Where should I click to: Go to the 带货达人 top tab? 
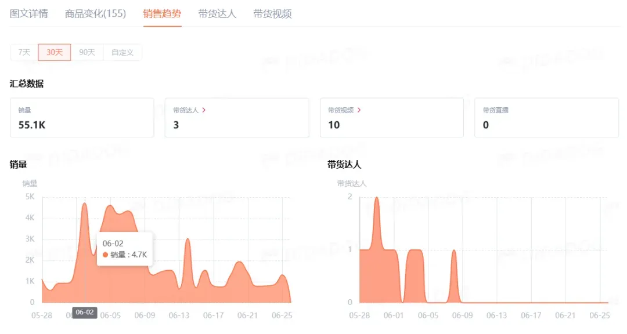point(217,13)
